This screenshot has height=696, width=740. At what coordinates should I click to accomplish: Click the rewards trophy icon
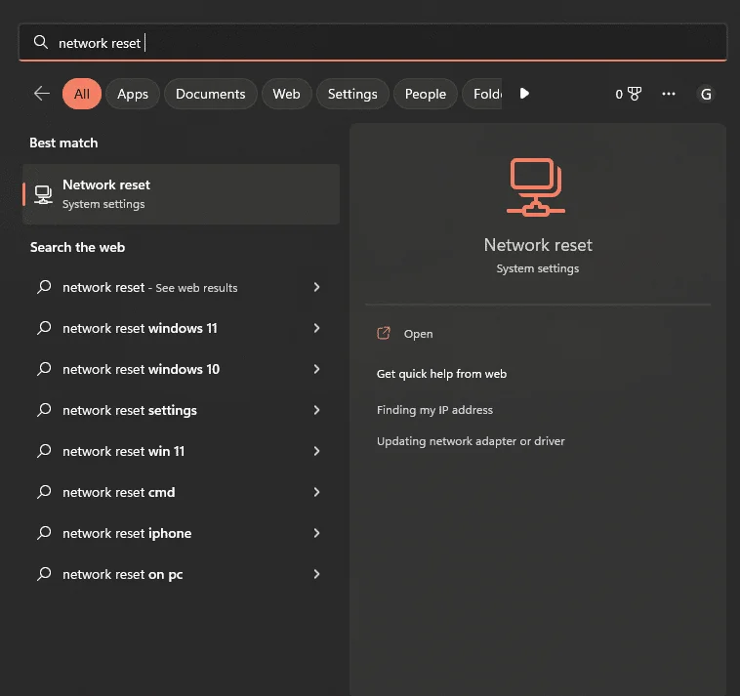point(635,94)
